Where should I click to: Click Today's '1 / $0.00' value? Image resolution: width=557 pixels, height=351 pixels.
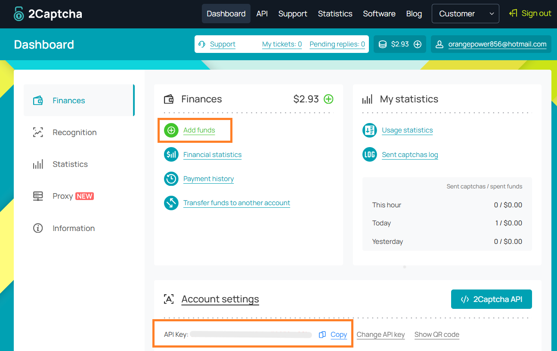[508, 223]
